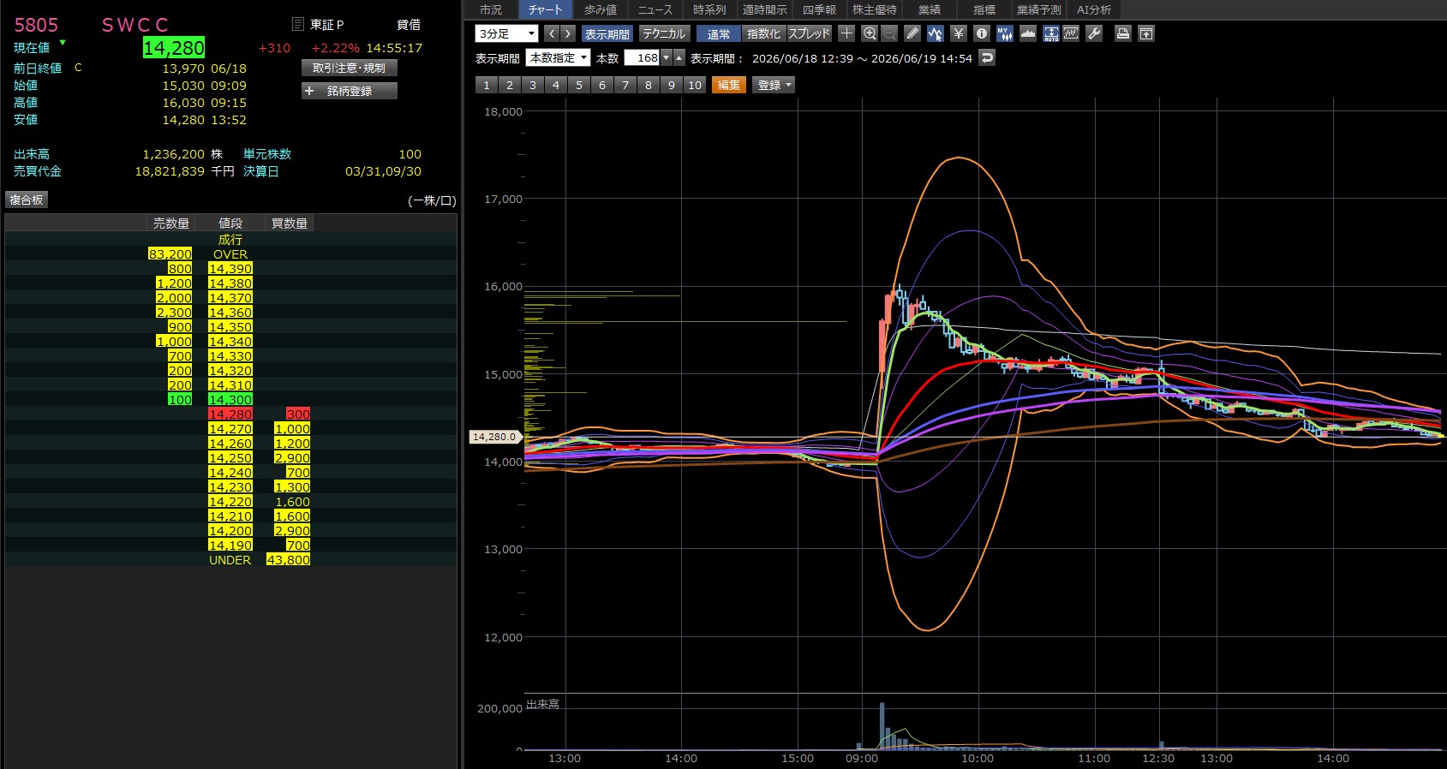The height and width of the screenshot is (769, 1447).
Task: Select chart preset 3
Action: (x=533, y=85)
